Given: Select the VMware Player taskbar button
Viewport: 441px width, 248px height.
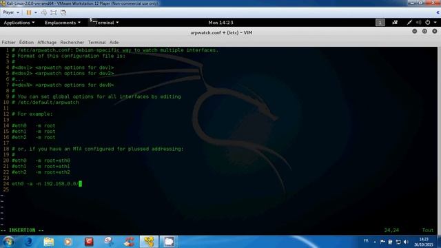Looking at the screenshot, I should click(149, 242).
